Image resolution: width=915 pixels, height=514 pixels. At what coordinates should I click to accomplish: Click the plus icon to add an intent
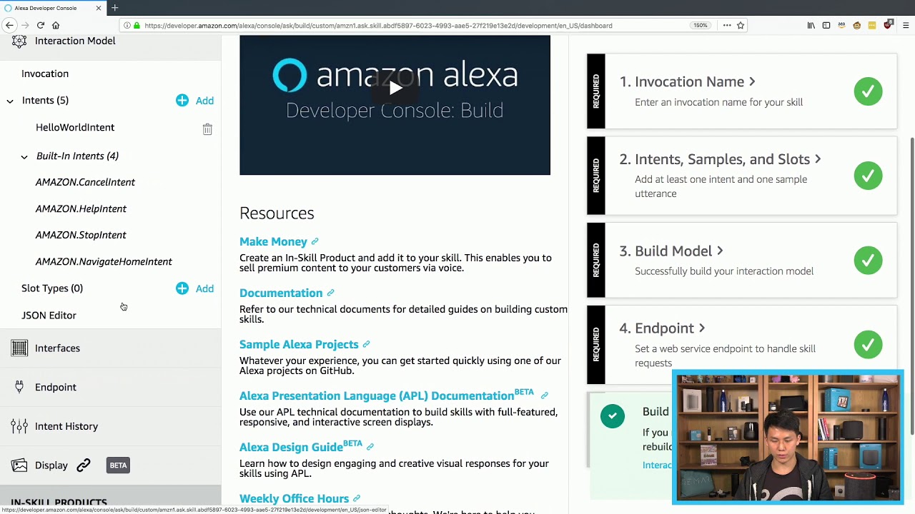(x=182, y=101)
